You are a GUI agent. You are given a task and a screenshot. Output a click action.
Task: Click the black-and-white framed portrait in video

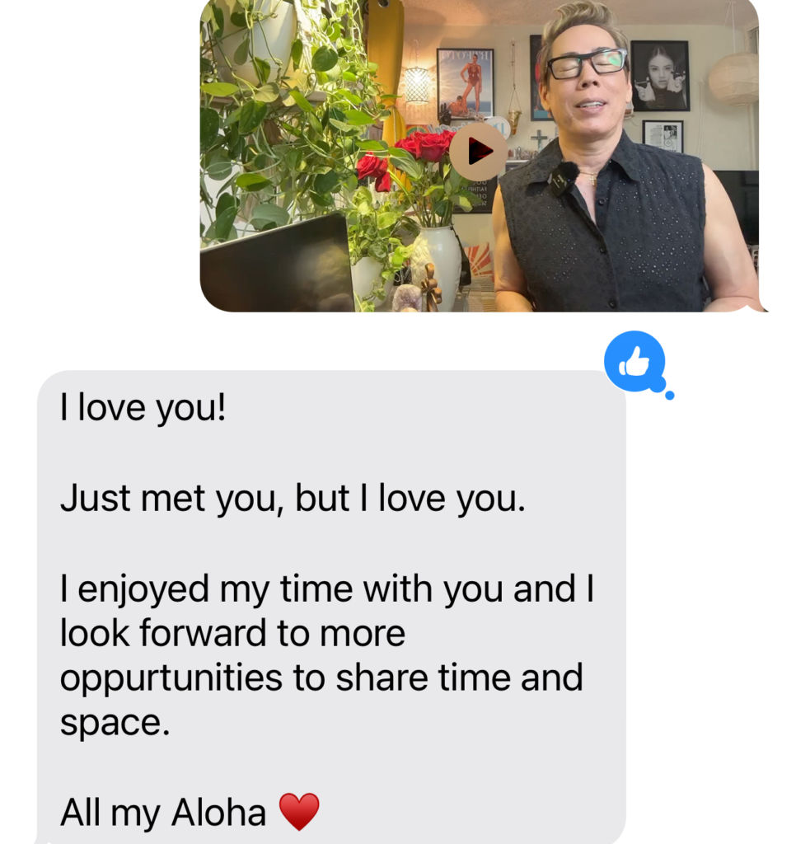point(660,75)
